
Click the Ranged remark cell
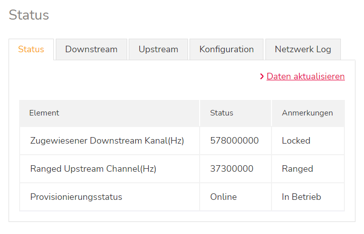click(x=298, y=169)
